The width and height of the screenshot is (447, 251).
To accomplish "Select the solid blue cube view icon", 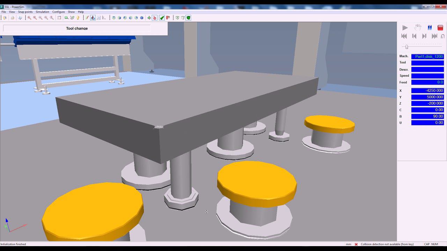I will (142, 18).
